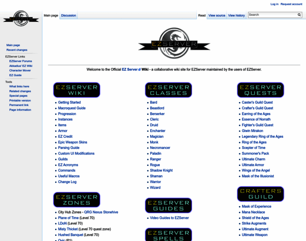Open Special pages link
The height and width of the screenshot is (241, 306).
pos(19,96)
